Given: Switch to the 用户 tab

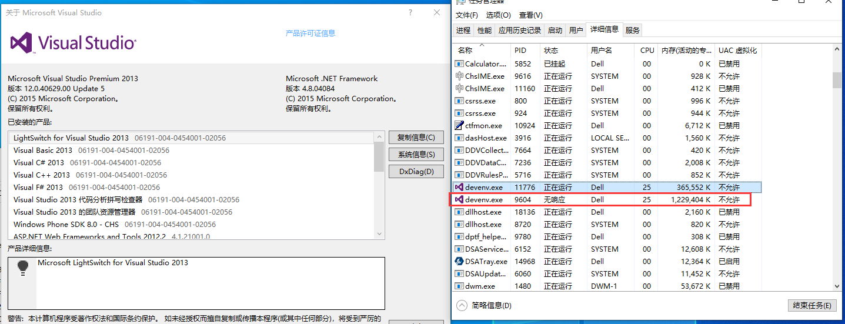Looking at the screenshot, I should tap(576, 30).
